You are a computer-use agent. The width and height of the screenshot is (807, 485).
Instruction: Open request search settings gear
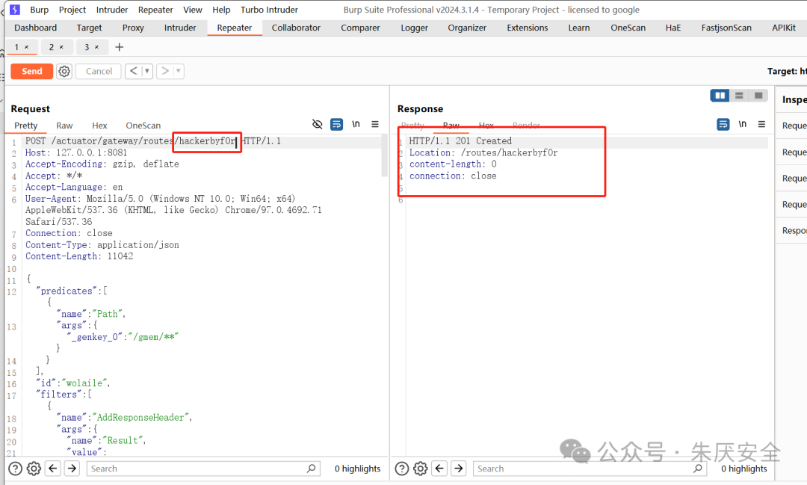point(34,469)
